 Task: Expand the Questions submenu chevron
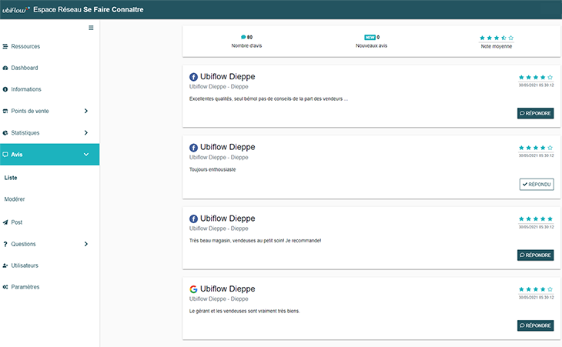pyautogui.click(x=86, y=244)
